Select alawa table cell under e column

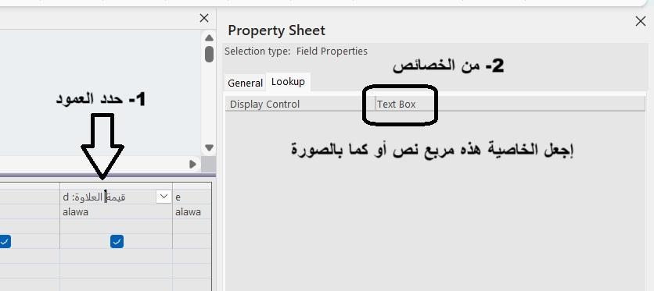(192, 211)
